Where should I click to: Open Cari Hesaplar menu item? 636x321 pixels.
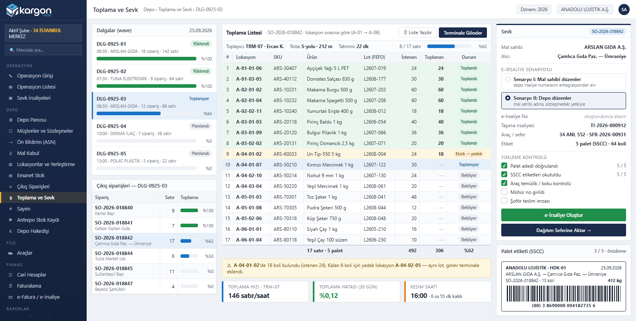43,275
